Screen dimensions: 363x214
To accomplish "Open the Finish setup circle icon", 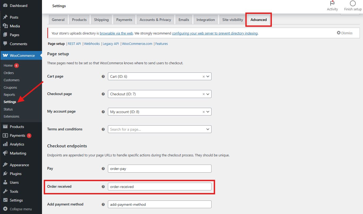I will tap(353, 3).
